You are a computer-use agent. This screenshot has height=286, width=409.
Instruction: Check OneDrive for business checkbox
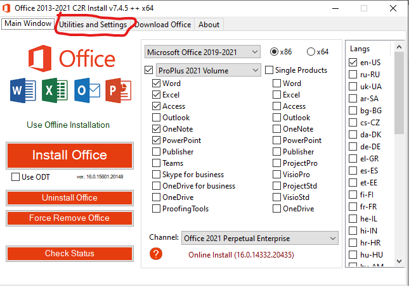pos(156,186)
